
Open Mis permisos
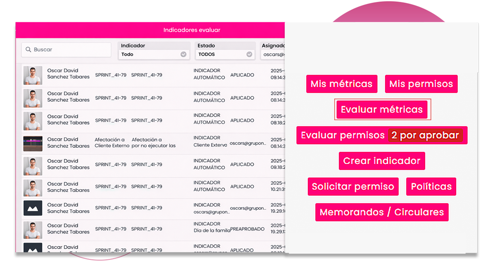pyautogui.click(x=421, y=84)
